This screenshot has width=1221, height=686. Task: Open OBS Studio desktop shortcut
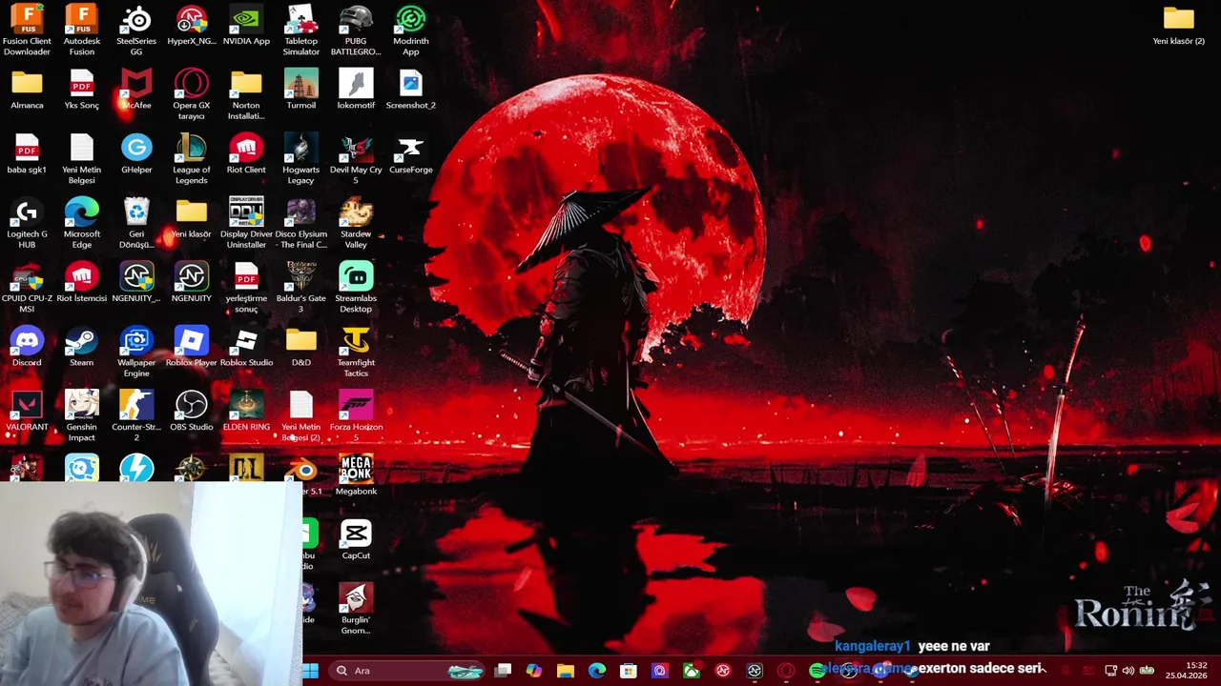[x=191, y=412]
